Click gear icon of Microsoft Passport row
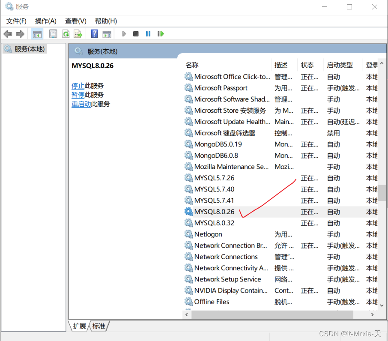Viewport: 388px width, 341px height. [x=188, y=88]
